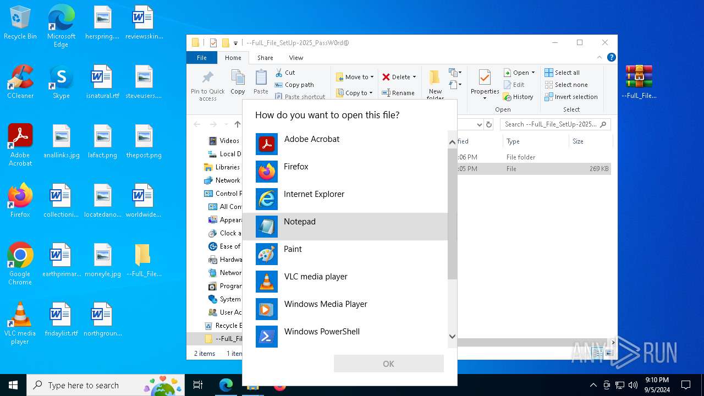Click Copy path in the ribbon

point(294,85)
